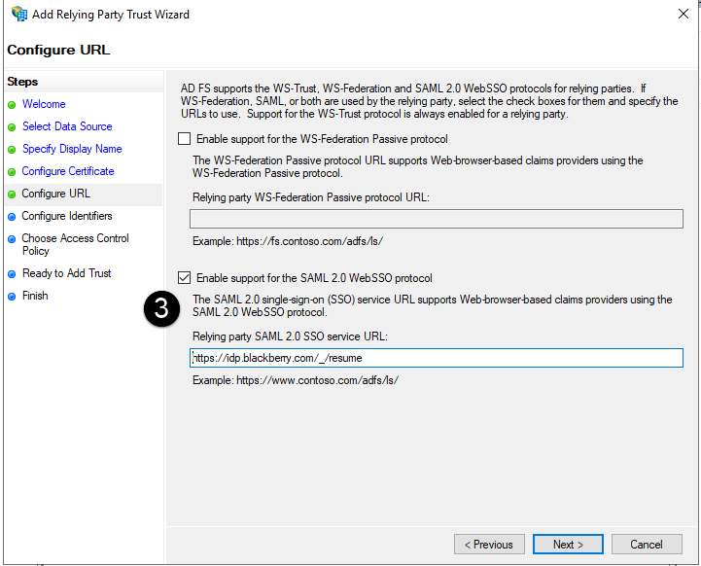Click the wizard icon in title bar
This screenshot has height=566, width=701.
coord(18,15)
